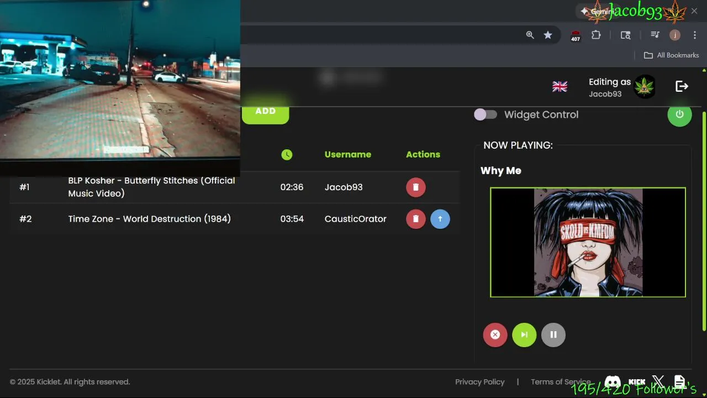
Task: Click the logout icon
Action: click(x=682, y=86)
